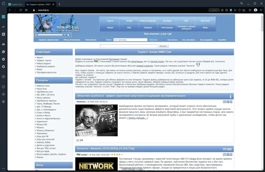Open the WhatsApp sidebar panel
265x172 pixels.
point(3,52)
